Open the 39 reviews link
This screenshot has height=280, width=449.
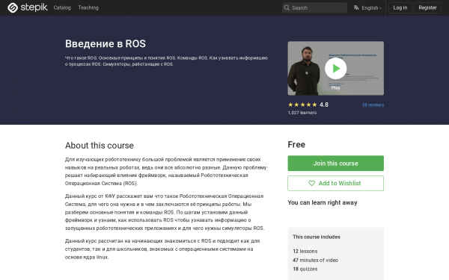click(x=373, y=105)
